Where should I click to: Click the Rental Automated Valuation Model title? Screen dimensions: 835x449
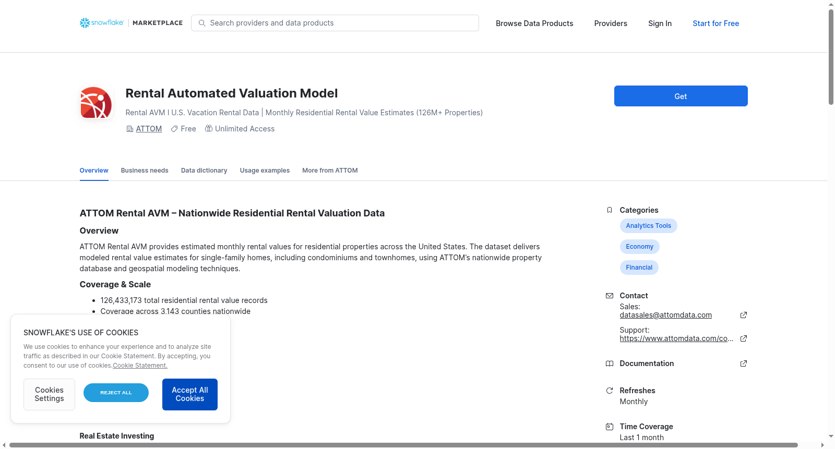[x=232, y=93]
